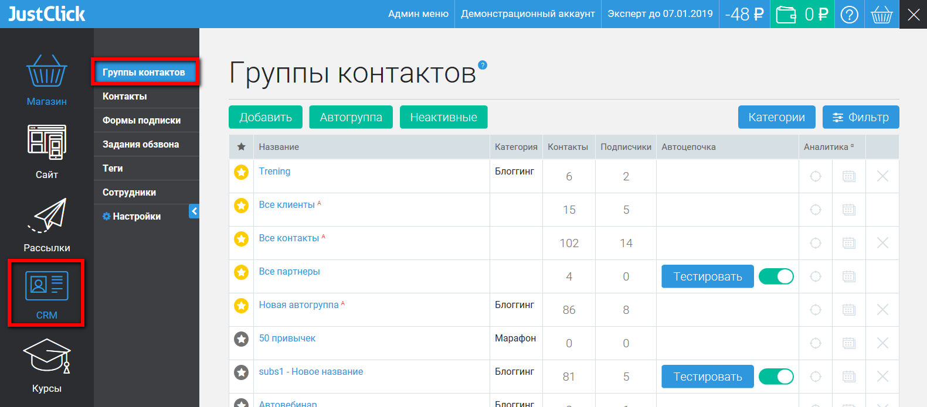Click the Добавить button
Image resolution: width=927 pixels, height=407 pixels.
click(266, 117)
